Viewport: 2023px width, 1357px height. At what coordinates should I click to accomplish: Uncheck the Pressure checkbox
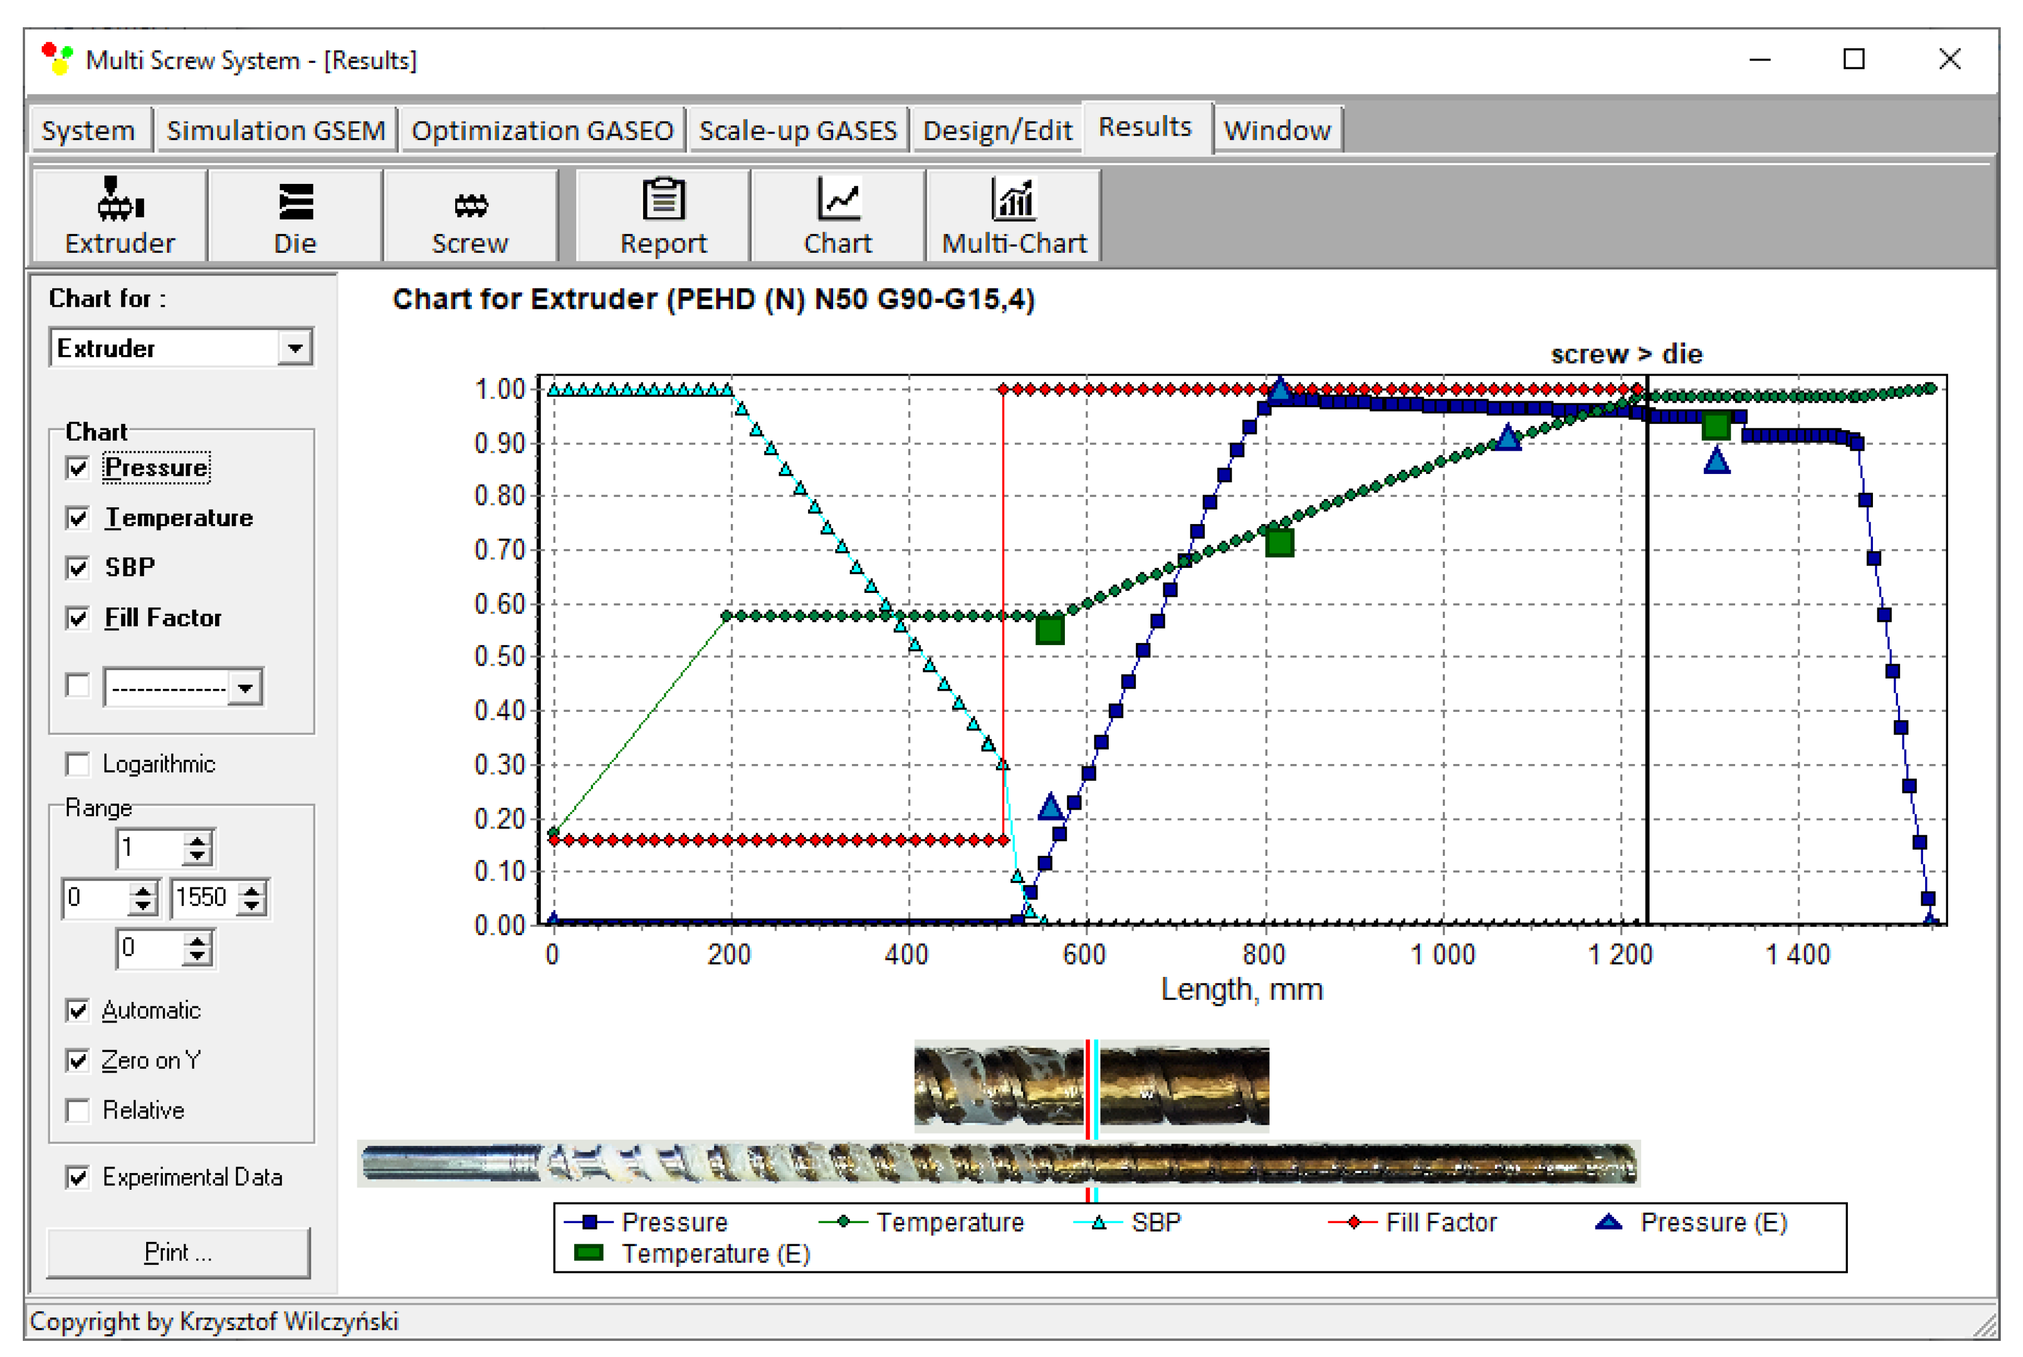click(x=78, y=468)
